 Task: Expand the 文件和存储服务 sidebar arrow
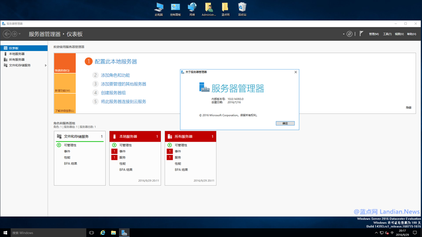point(46,65)
